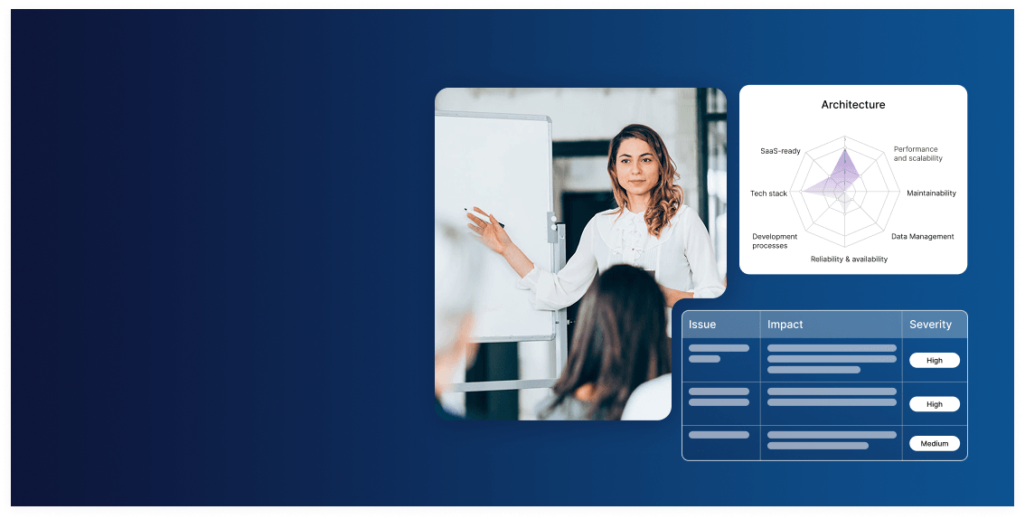Viewport: 1025px width, 519px height.
Task: Click the "Performance and scalability" axis label
Action: pos(917,154)
